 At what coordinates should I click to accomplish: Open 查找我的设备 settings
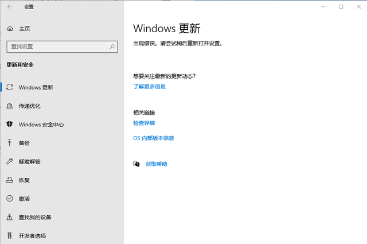tap(35, 217)
